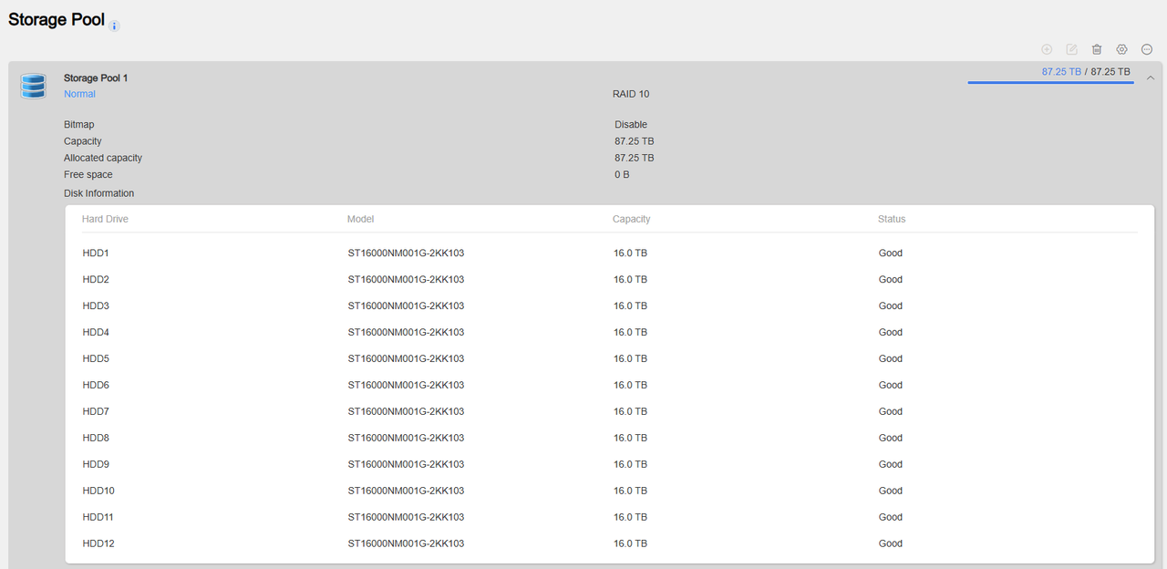Click the Free space value 0 B

[622, 174]
